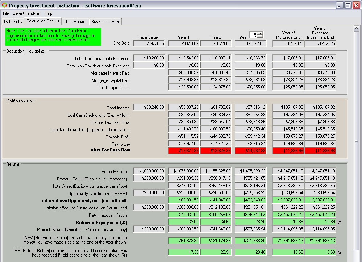Select green return above Opportunity cost $141,949.08
Screen dimensions: 362x262
(x=216, y=200)
